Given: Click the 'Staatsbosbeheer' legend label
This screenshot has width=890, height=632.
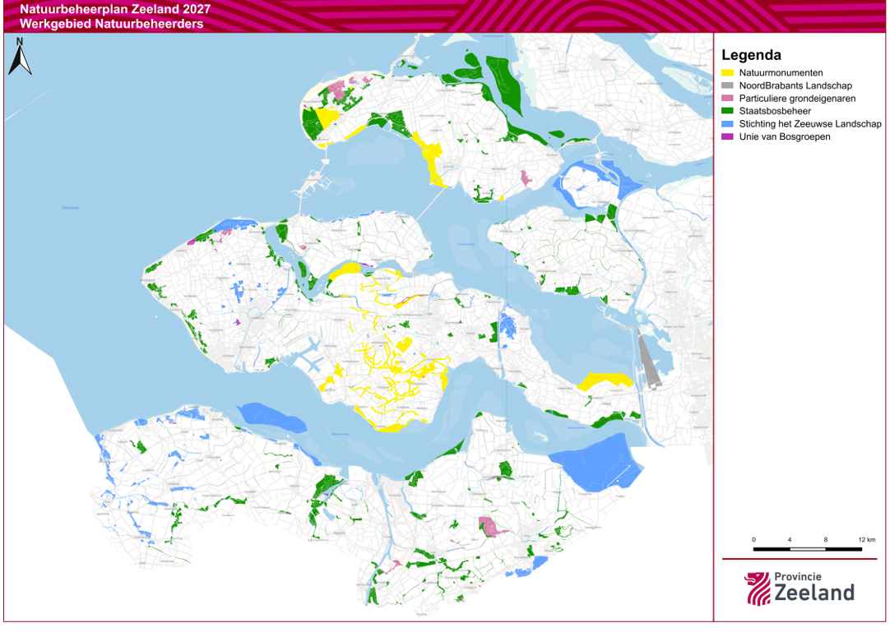Looking at the screenshot, I should tap(775, 111).
